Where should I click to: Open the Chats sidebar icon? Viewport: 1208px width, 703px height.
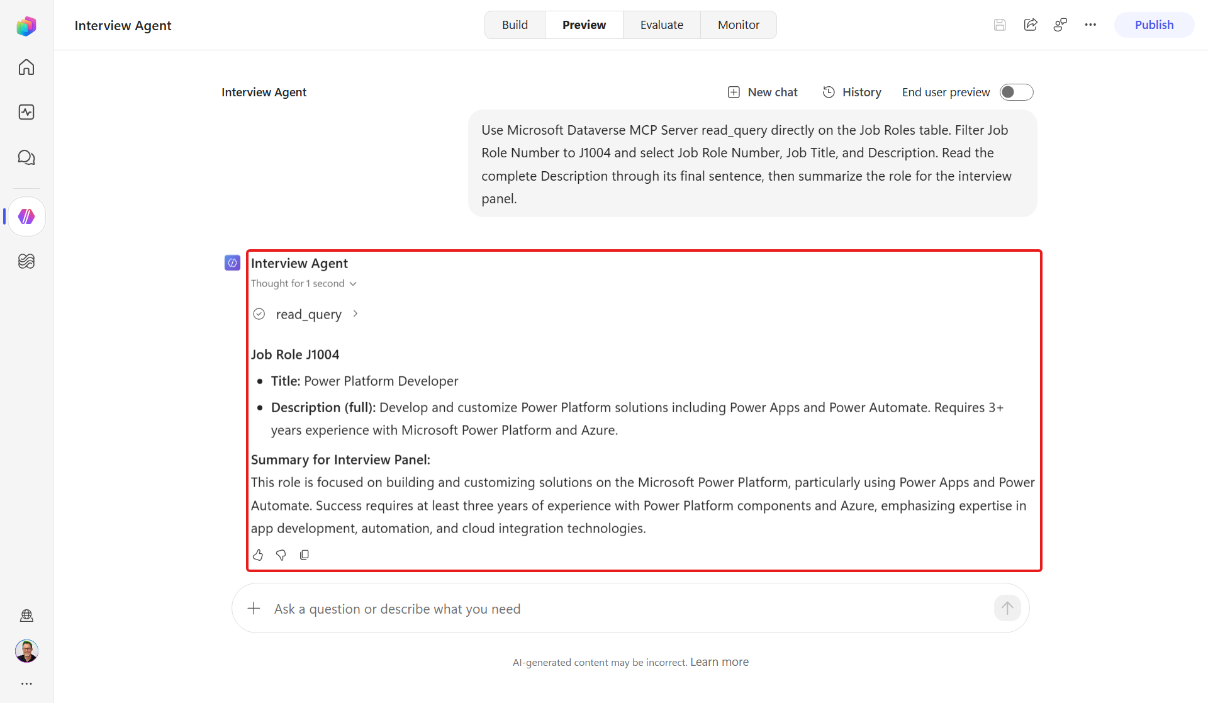coord(26,157)
